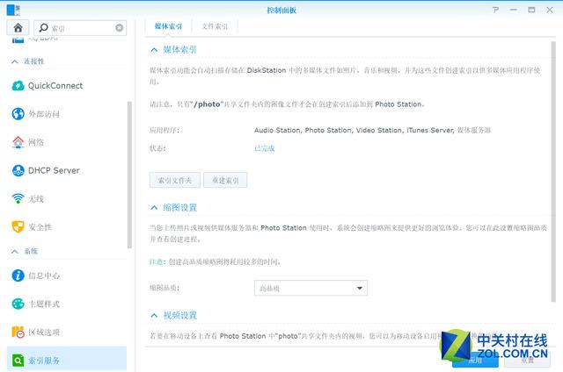Open DHCP Server icon
This screenshot has height=372, width=563.
tap(18, 170)
